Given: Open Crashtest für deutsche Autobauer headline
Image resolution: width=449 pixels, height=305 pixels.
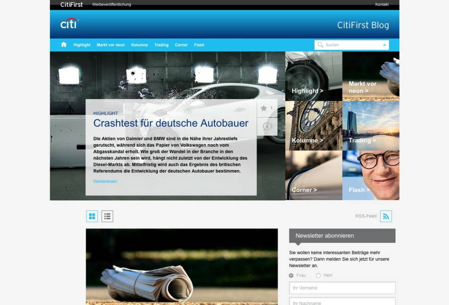Looking at the screenshot, I should (171, 123).
